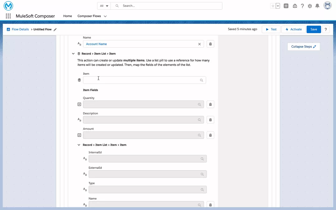Open the flow help question button
336x210 pixels.
point(326,29)
